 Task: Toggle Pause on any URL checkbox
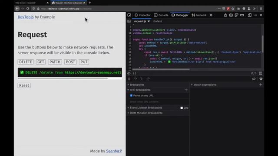click(131, 95)
